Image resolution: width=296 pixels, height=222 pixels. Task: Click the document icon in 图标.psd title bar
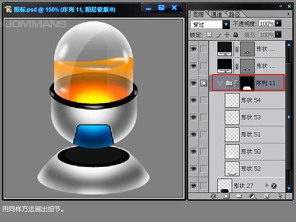tap(8, 9)
